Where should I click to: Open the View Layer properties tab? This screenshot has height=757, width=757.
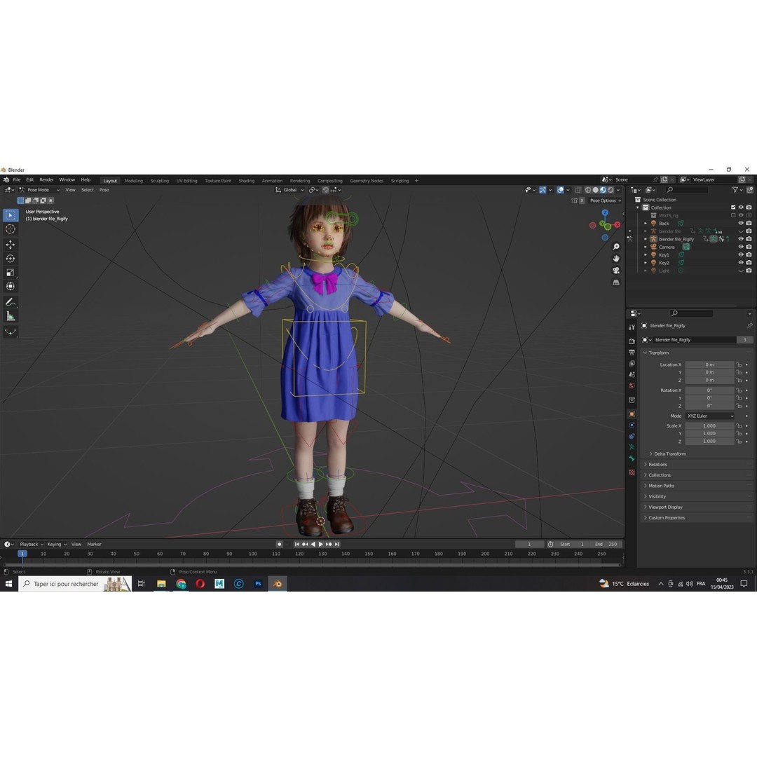[x=632, y=364]
